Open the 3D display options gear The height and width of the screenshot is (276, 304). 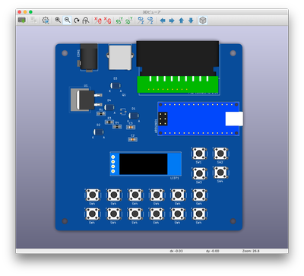pos(46,21)
